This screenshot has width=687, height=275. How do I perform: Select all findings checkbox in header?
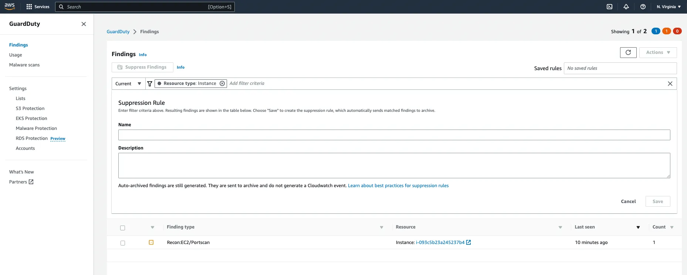tap(123, 228)
